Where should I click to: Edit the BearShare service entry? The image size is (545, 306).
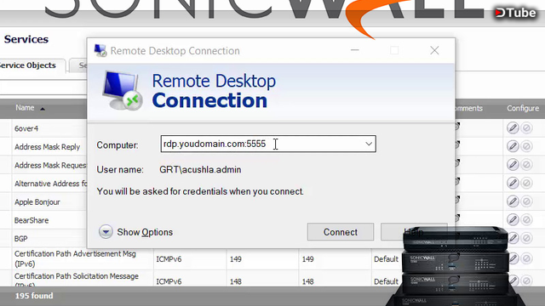(513, 219)
